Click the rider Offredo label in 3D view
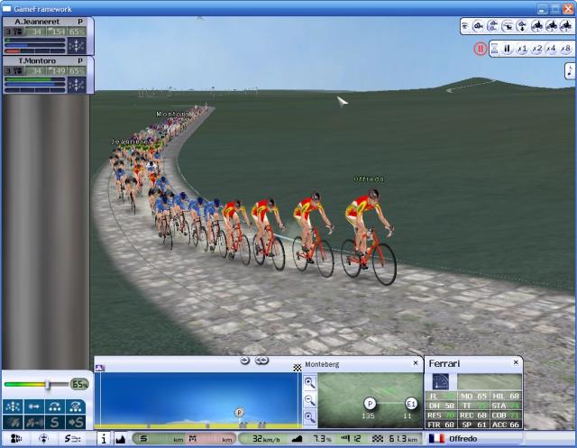 coord(369,179)
